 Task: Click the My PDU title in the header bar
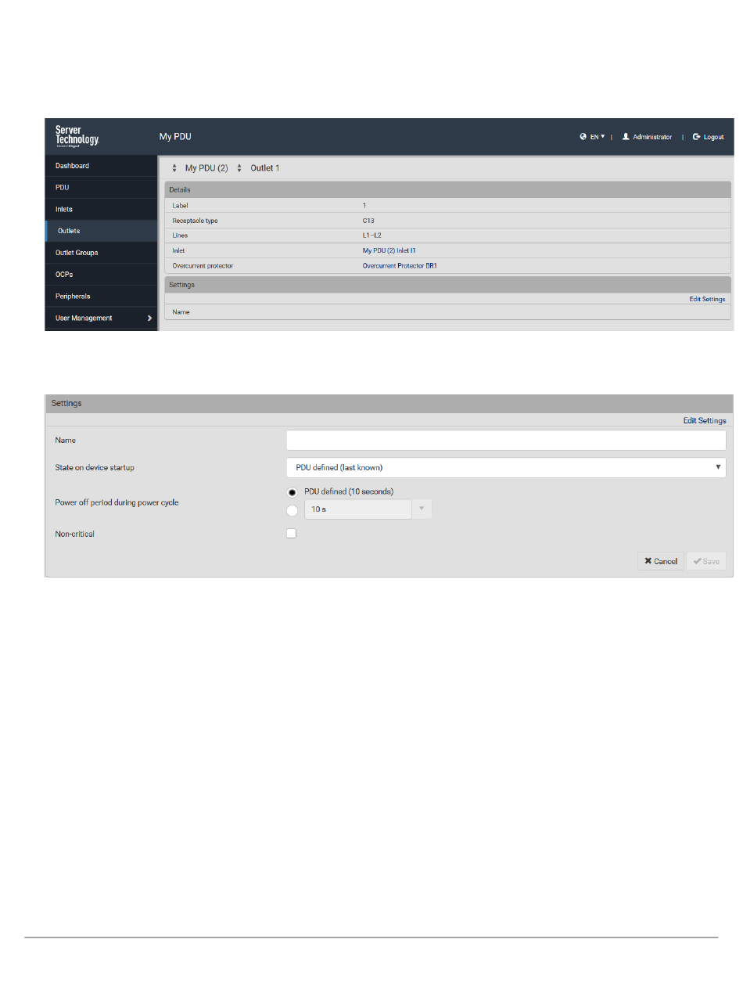pos(175,137)
